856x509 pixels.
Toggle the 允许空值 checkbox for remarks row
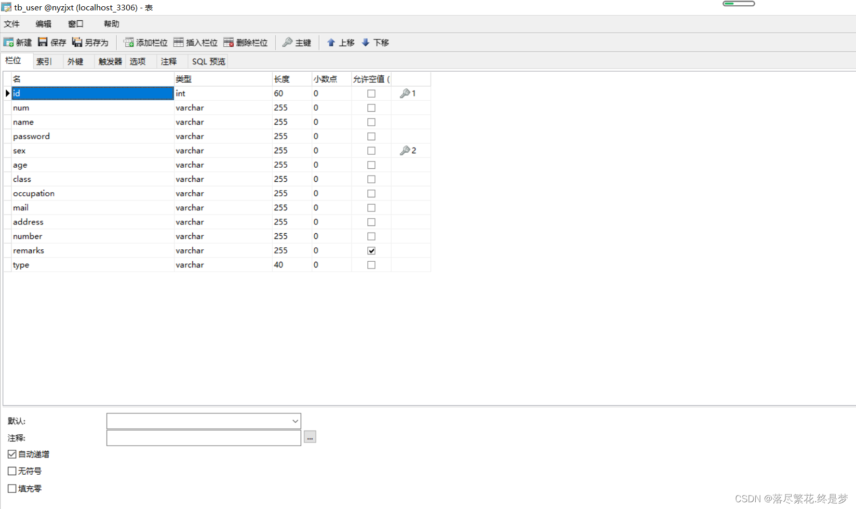[371, 250]
